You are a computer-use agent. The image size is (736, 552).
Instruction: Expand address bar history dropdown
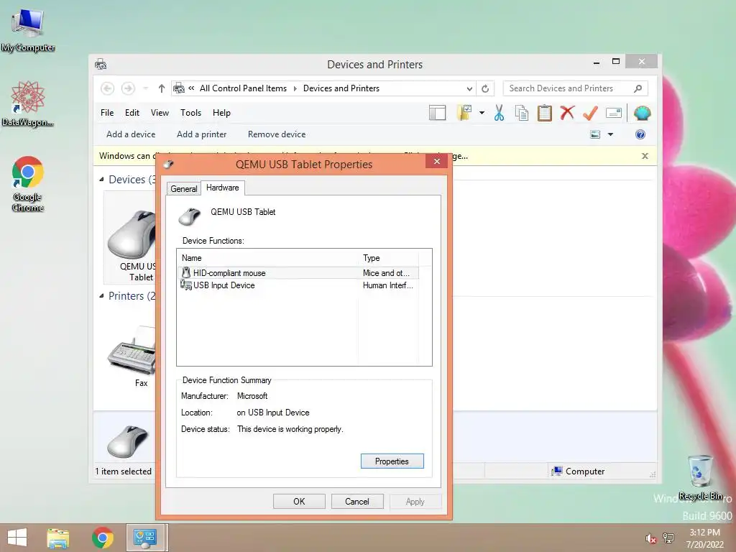click(469, 88)
